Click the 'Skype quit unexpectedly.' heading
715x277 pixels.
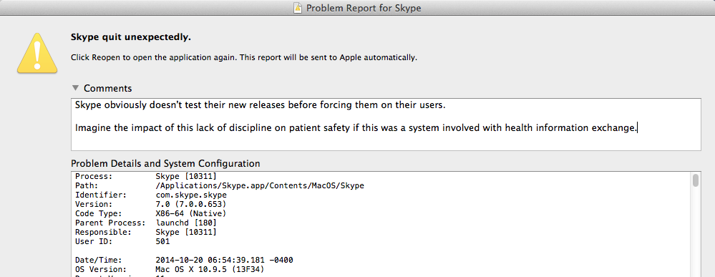coord(131,37)
